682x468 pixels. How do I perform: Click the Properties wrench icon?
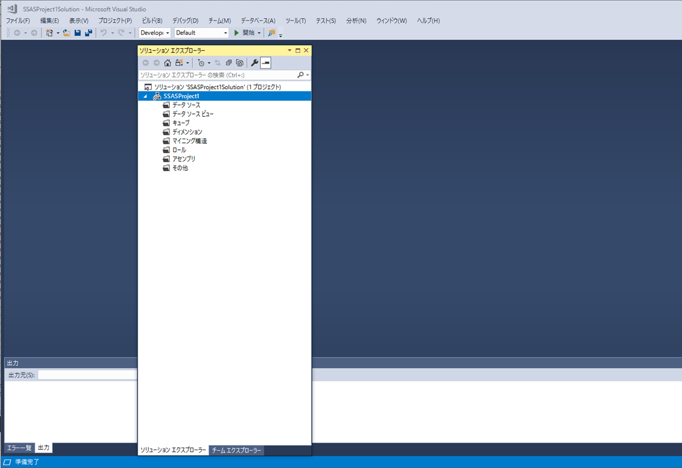[254, 63]
